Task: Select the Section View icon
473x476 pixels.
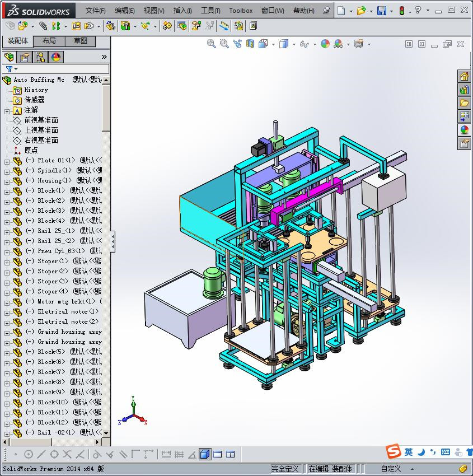Action: click(250, 44)
